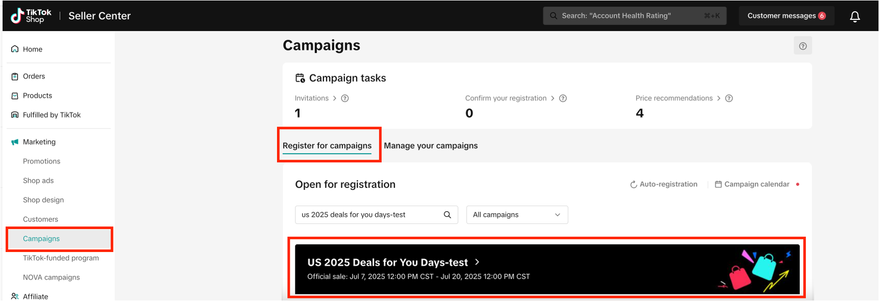
Task: Click the Invitations info icon
Action: 345,98
